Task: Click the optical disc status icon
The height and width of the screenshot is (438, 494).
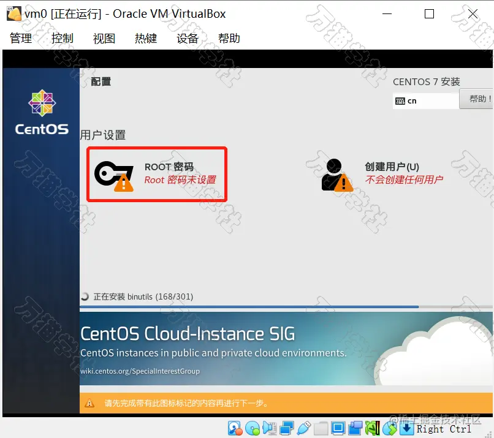Action: (x=253, y=428)
